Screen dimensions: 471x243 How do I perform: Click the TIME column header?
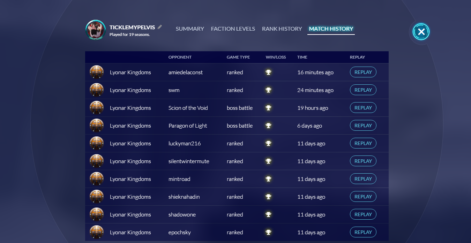302,57
